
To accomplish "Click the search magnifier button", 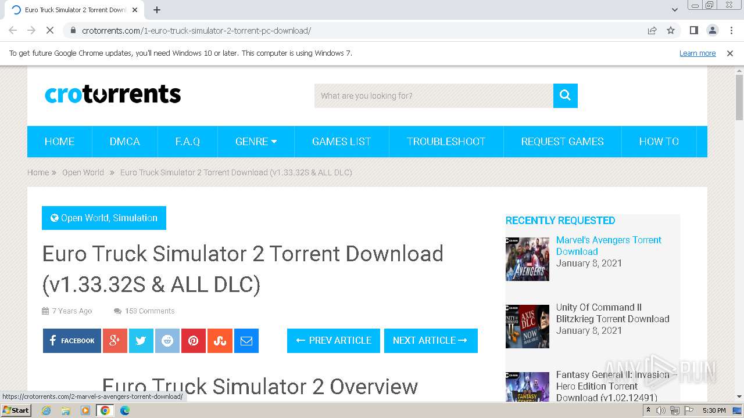I will pyautogui.click(x=565, y=96).
